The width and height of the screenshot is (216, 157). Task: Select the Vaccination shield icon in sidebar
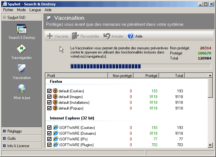(22, 69)
